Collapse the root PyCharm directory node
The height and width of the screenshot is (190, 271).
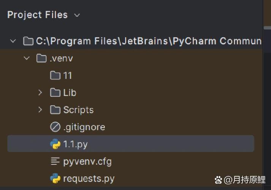tap(13, 41)
